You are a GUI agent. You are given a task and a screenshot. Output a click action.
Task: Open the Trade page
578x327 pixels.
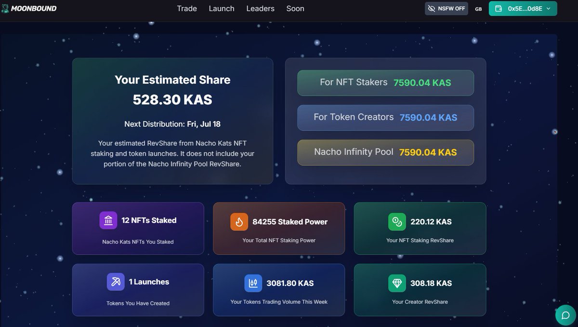[187, 9]
